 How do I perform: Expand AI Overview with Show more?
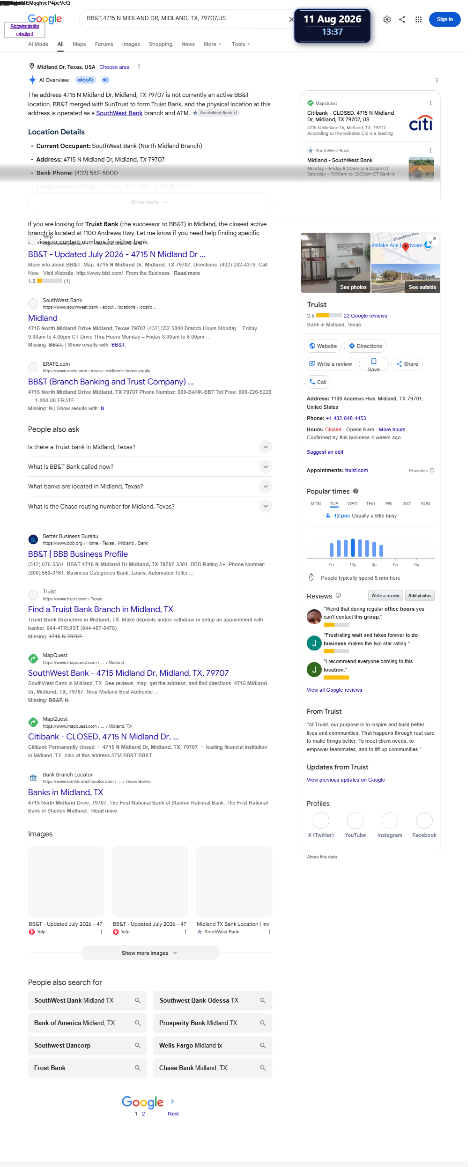coord(150,202)
